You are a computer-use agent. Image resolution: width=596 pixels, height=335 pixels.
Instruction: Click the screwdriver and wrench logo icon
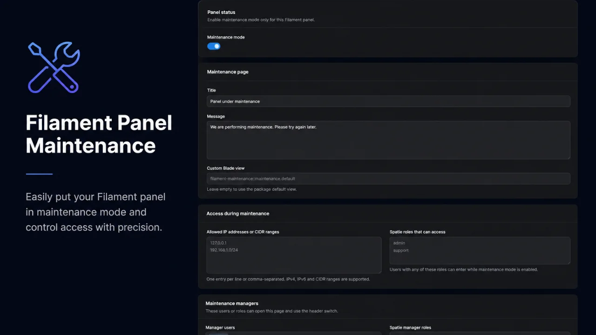click(x=54, y=67)
